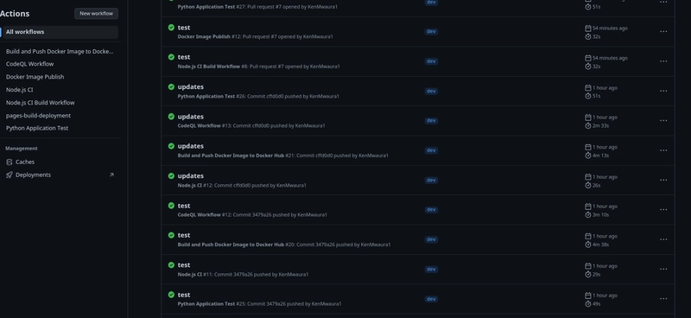
Task: Open three-dot menu for CodeQL Workflow #12 run
Action: click(663, 210)
